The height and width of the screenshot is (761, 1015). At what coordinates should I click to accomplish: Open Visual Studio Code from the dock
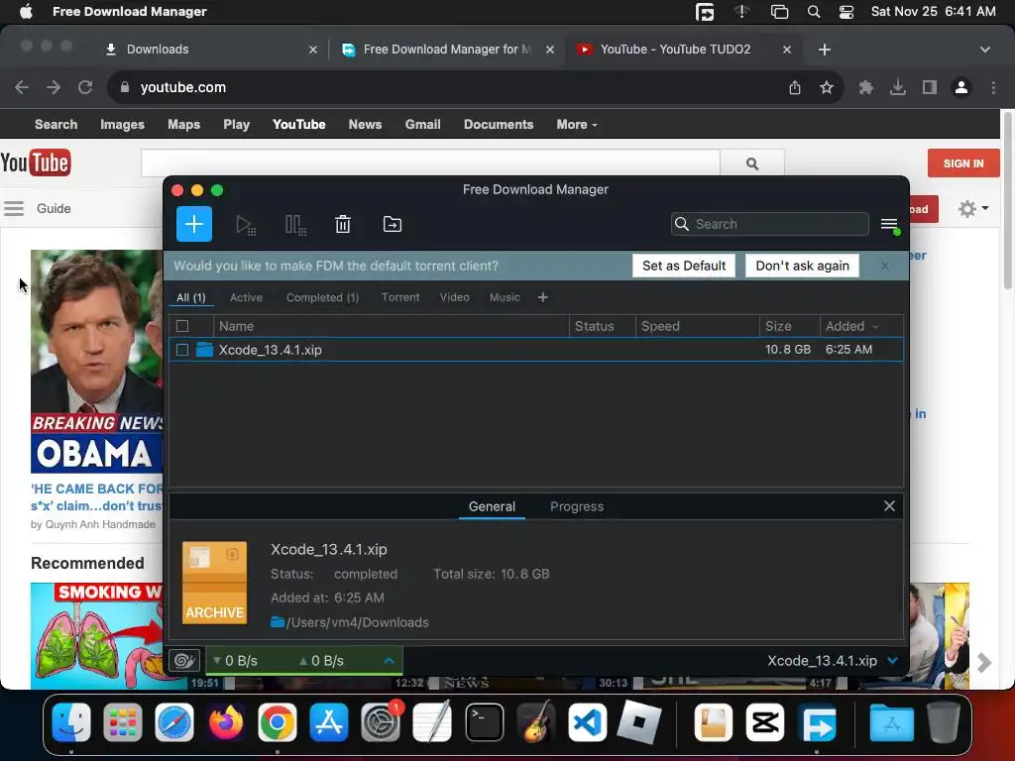[587, 722]
